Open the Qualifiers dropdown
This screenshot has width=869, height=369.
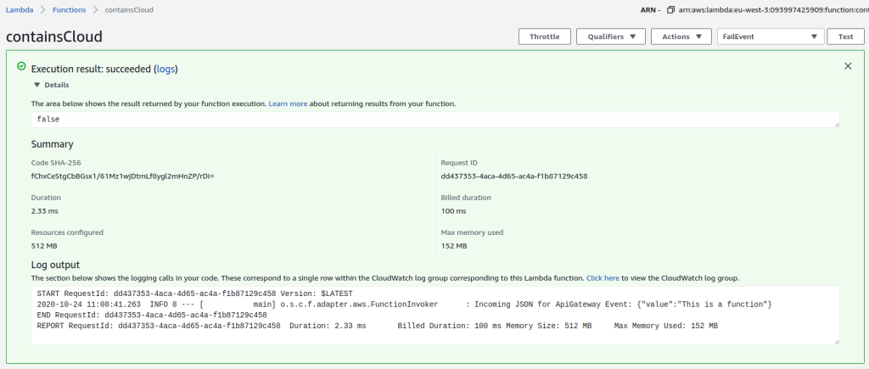[x=610, y=36]
